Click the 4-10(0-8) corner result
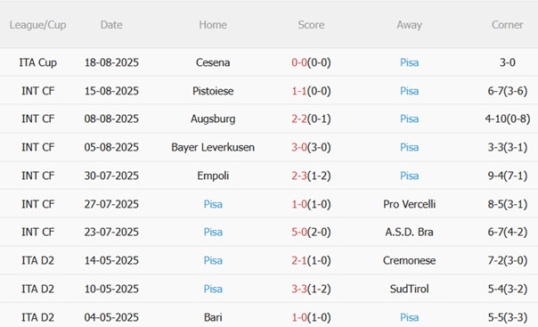The width and height of the screenshot is (538, 327). 507,119
